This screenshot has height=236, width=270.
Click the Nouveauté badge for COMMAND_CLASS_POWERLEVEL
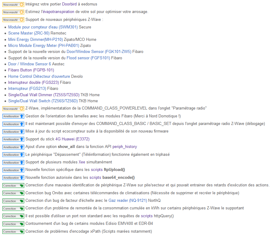pyautogui.click(x=13, y=109)
